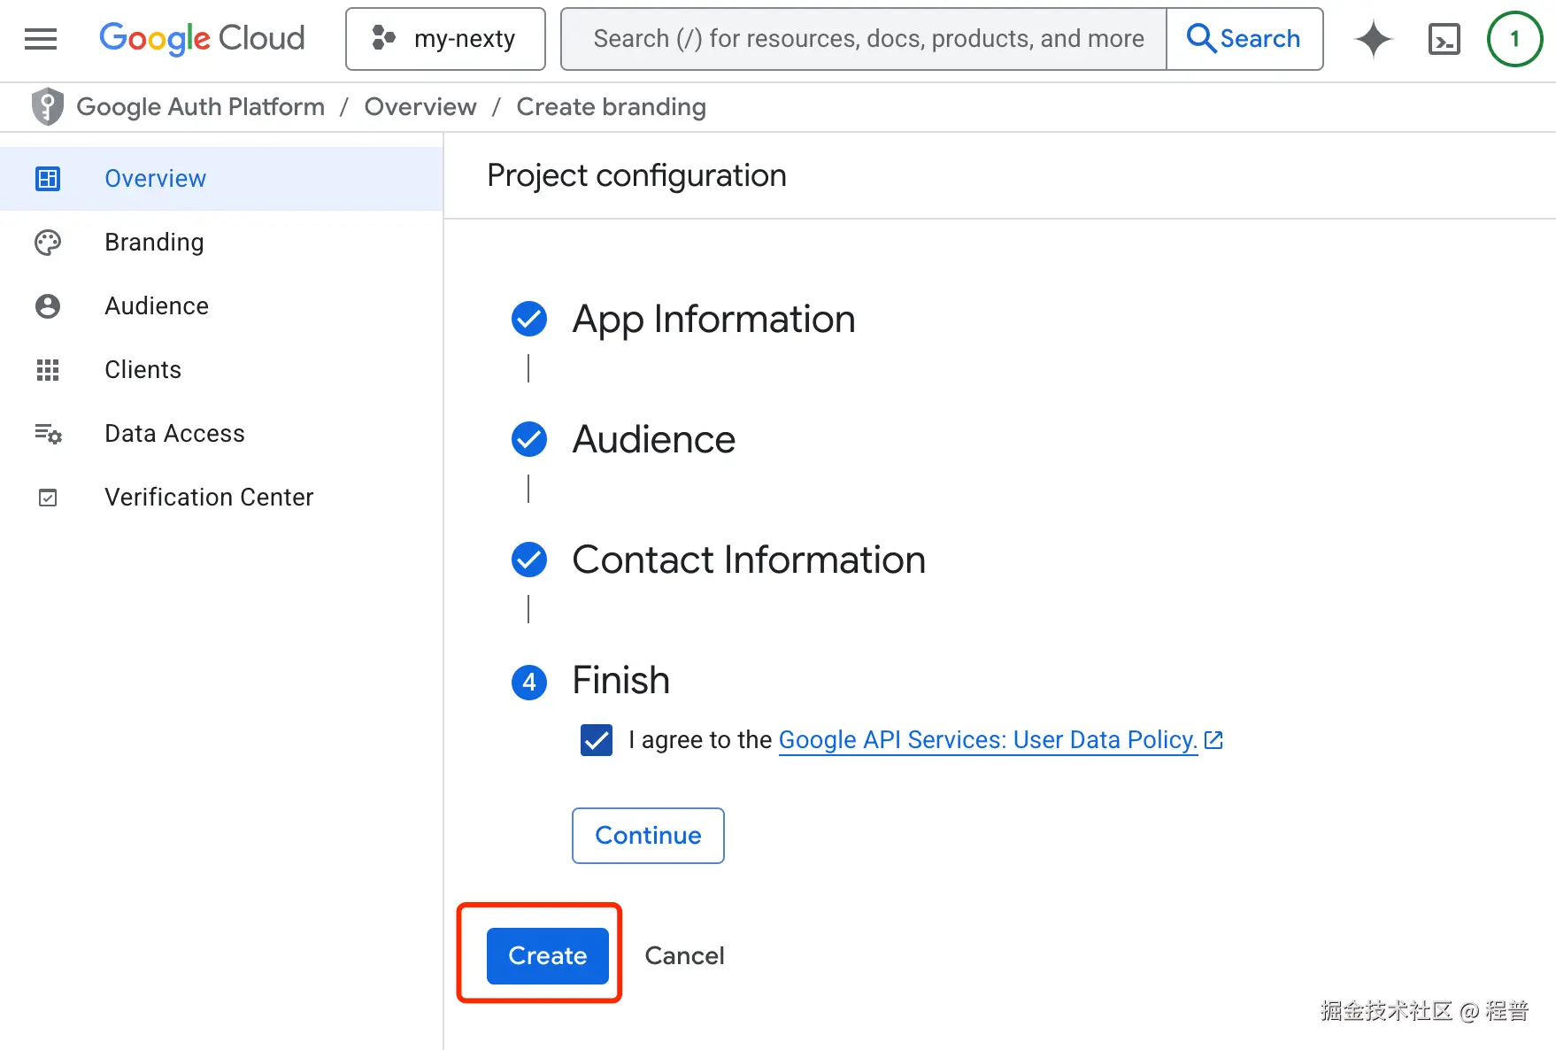
Task: Open Clients via its grid icon
Action: click(x=47, y=369)
